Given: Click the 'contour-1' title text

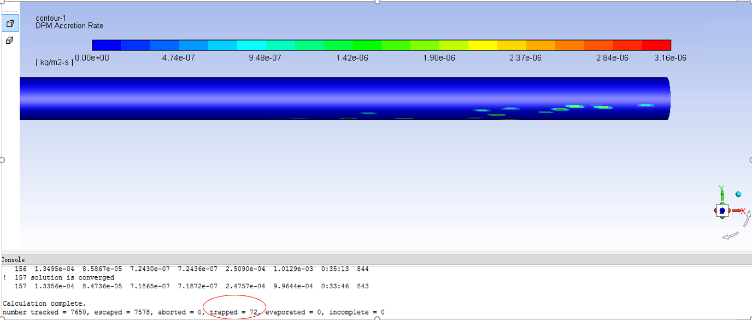Looking at the screenshot, I should (x=51, y=18).
